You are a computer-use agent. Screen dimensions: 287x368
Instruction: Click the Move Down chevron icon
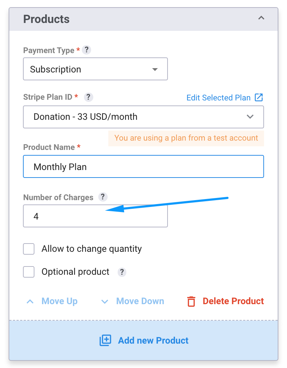point(105,302)
